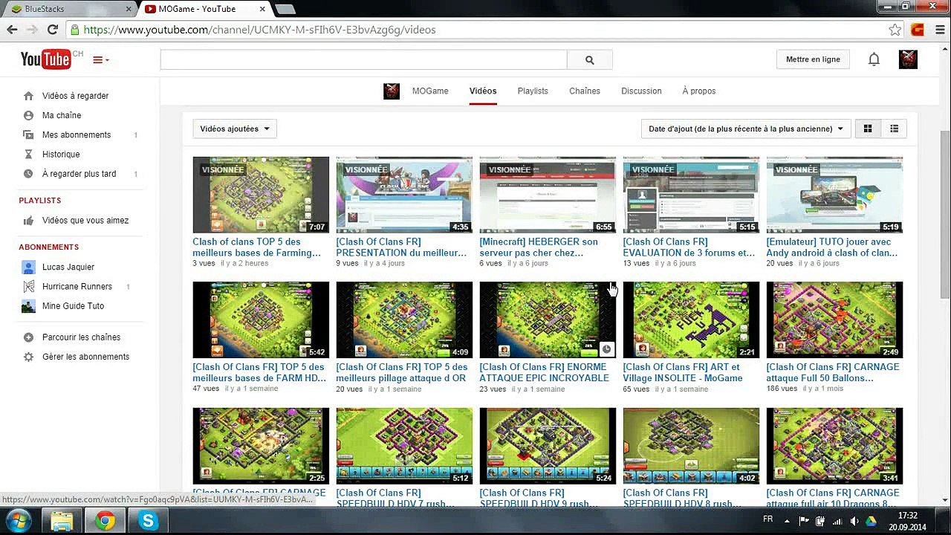This screenshot has height=535, width=951.
Task: Open Ma chaîne in sidebar
Action: [62, 115]
